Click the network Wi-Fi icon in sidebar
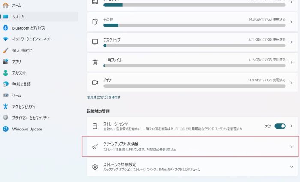The width and height of the screenshot is (300, 182). tap(6, 39)
